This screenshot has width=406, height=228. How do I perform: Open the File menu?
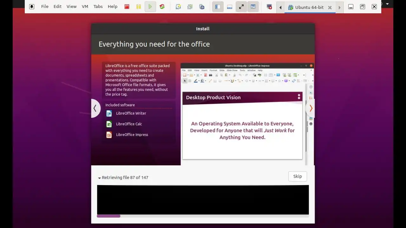pyautogui.click(x=45, y=6)
